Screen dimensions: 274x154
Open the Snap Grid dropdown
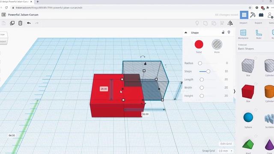pos(226,151)
